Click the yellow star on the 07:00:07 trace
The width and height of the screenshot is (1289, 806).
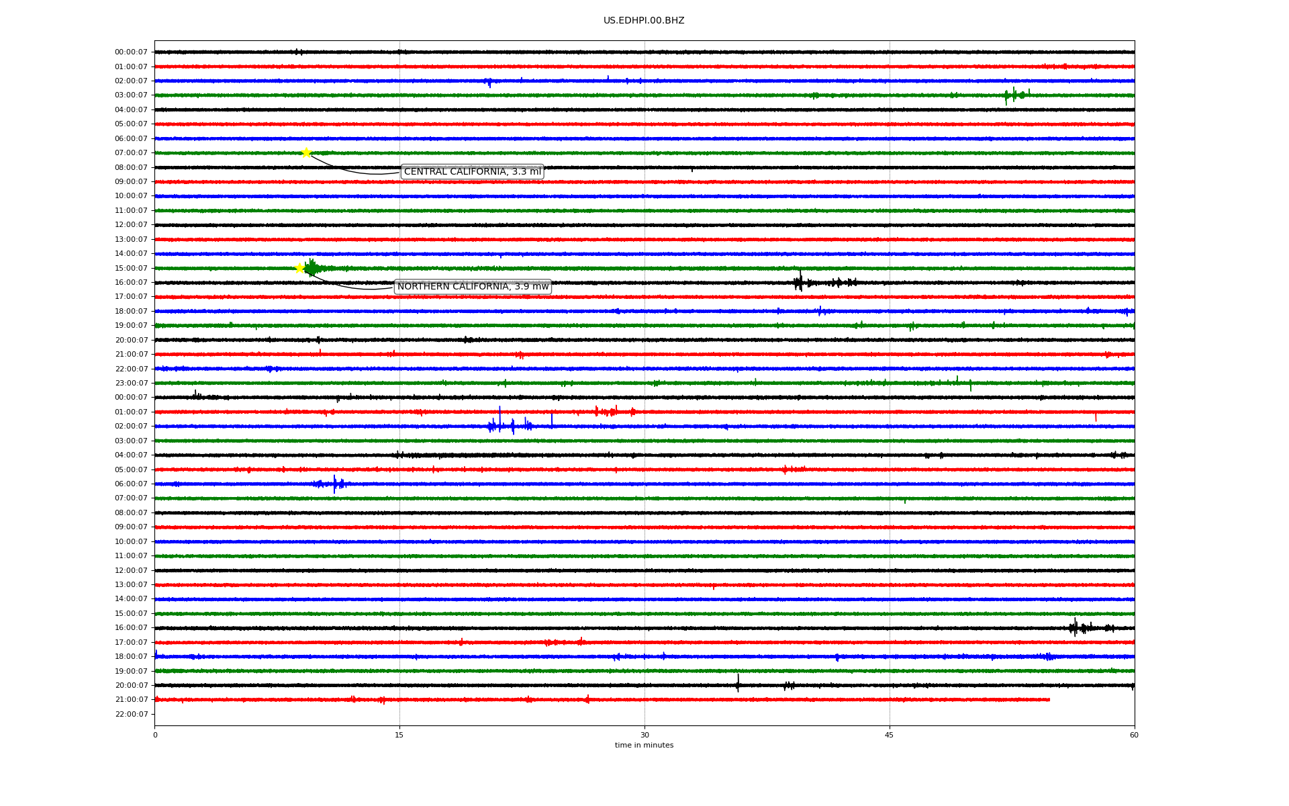pyautogui.click(x=306, y=152)
